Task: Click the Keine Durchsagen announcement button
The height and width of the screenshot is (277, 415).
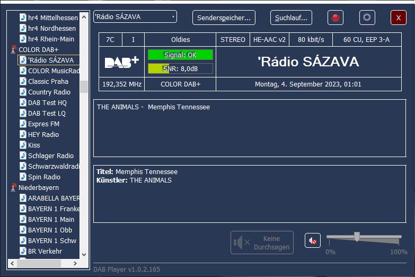Action: click(x=262, y=243)
